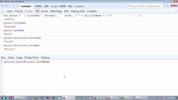Run the command editor code
The image size is (178, 100).
click(3, 57)
